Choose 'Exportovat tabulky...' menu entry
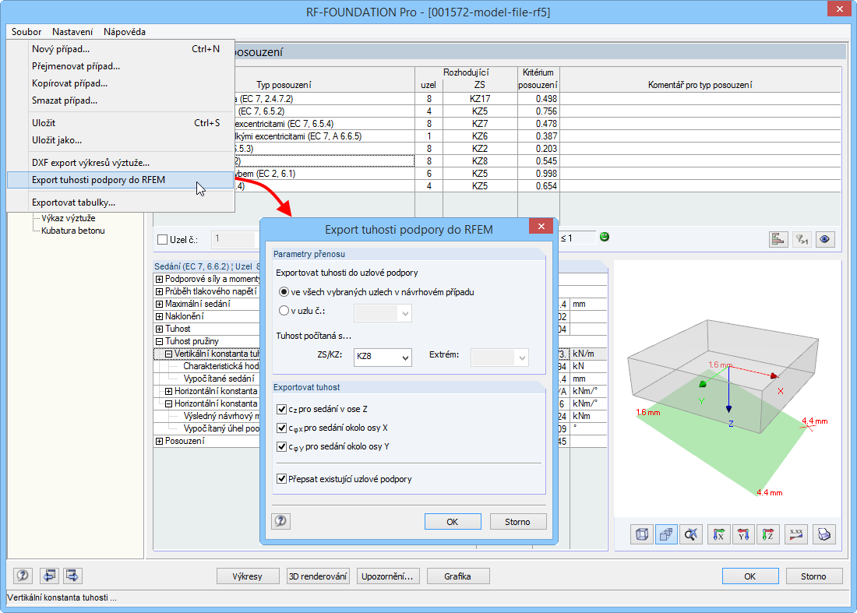857x613 pixels. (x=121, y=203)
